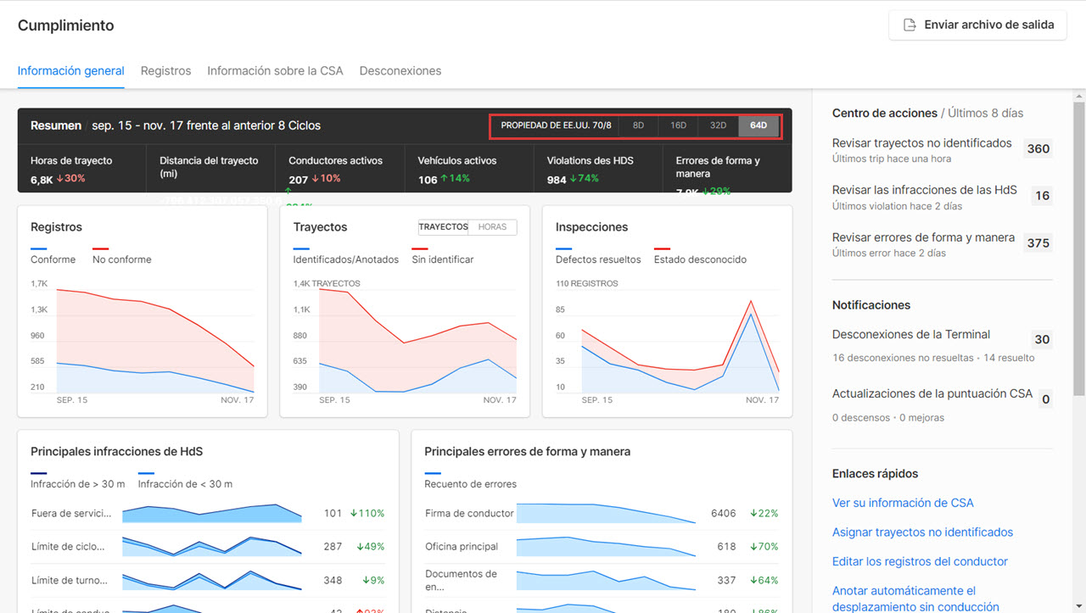The height and width of the screenshot is (613, 1086).
Task: Toggle Trayectos chart to TRAYECTOS view
Action: click(444, 227)
